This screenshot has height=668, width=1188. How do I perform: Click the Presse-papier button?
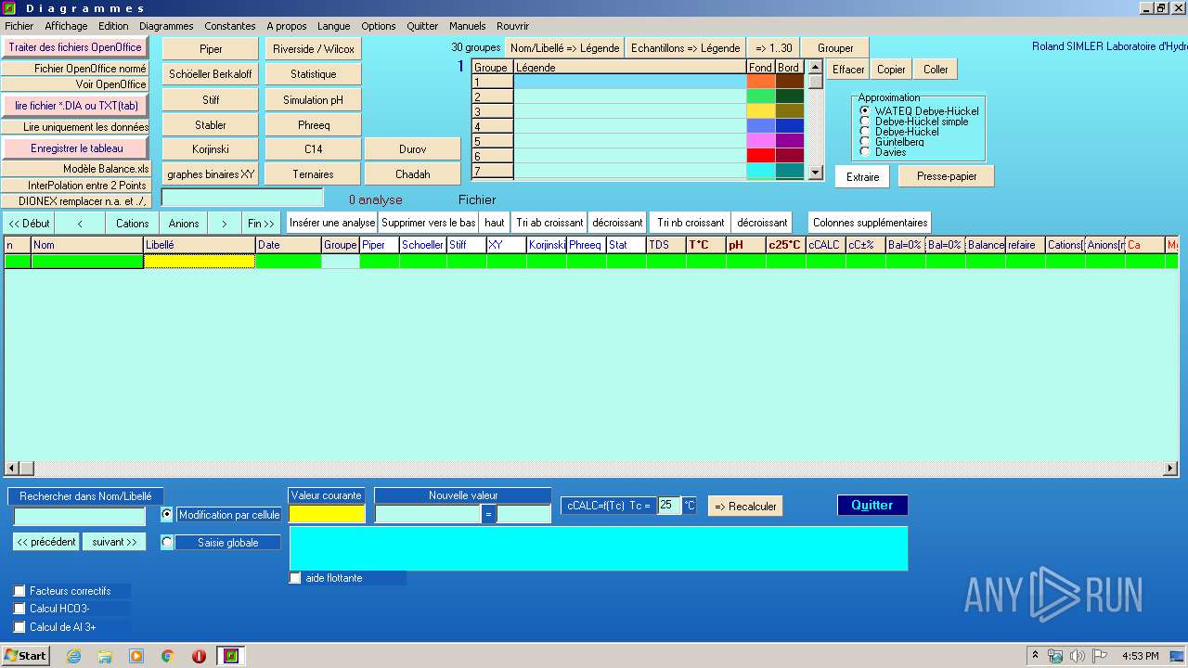pos(947,176)
